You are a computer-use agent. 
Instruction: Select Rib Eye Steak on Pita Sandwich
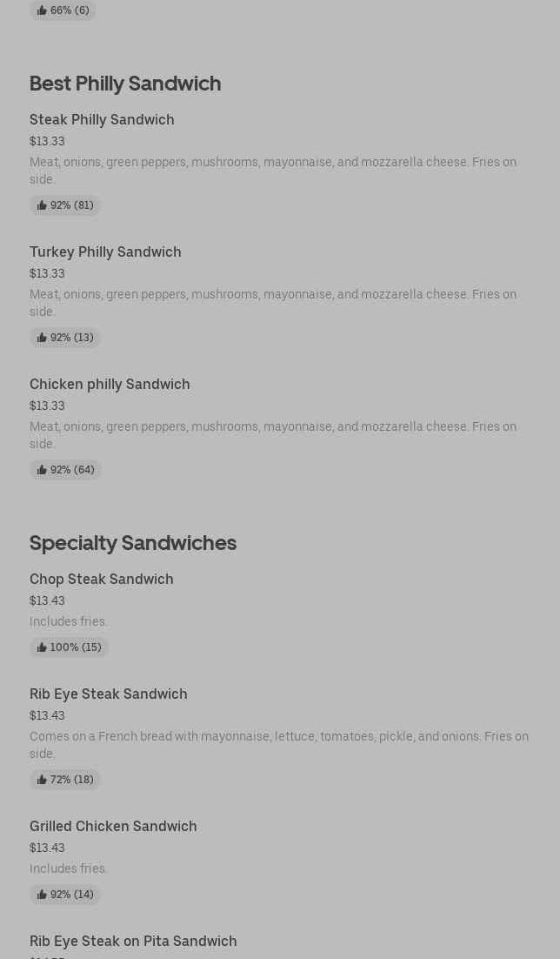coord(133,941)
